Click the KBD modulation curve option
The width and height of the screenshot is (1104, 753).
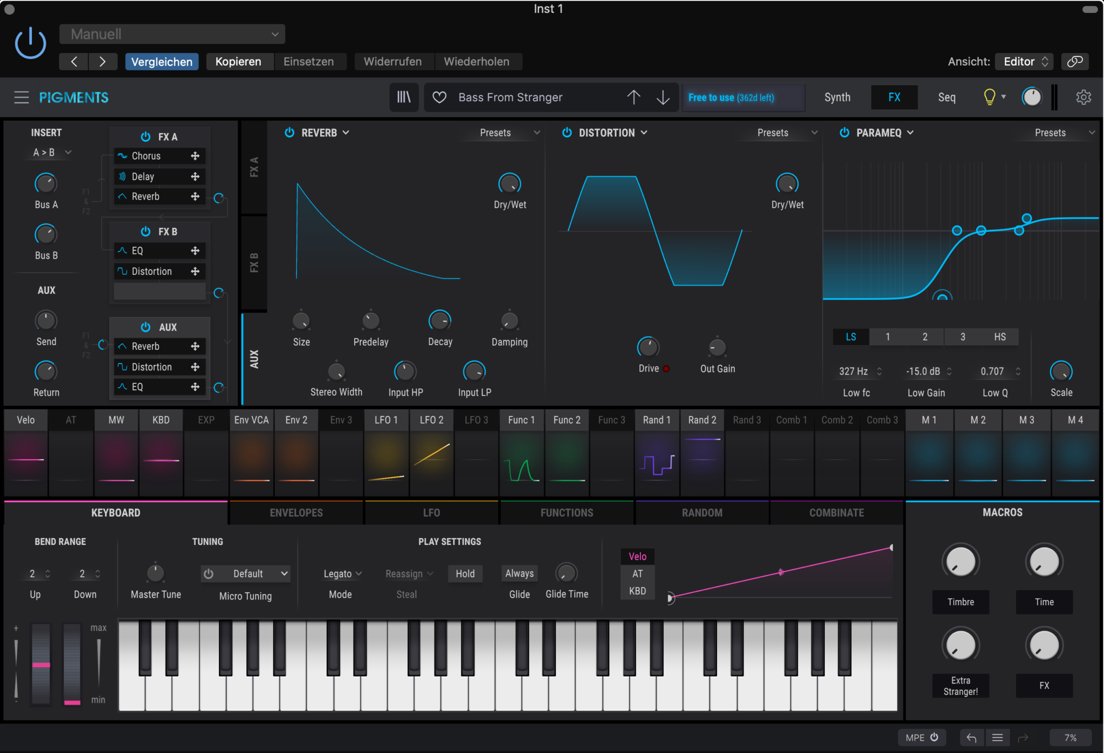point(638,591)
